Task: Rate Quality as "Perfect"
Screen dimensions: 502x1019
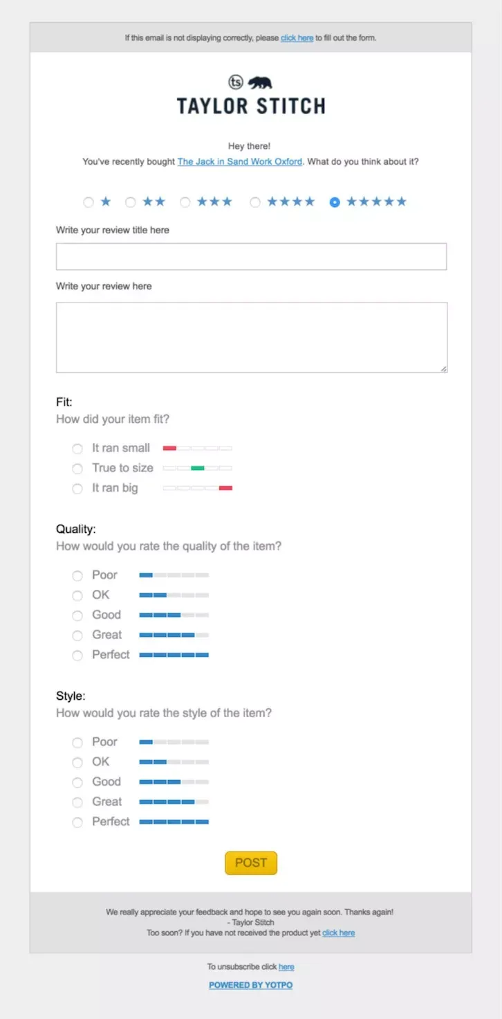Action: [x=77, y=655]
